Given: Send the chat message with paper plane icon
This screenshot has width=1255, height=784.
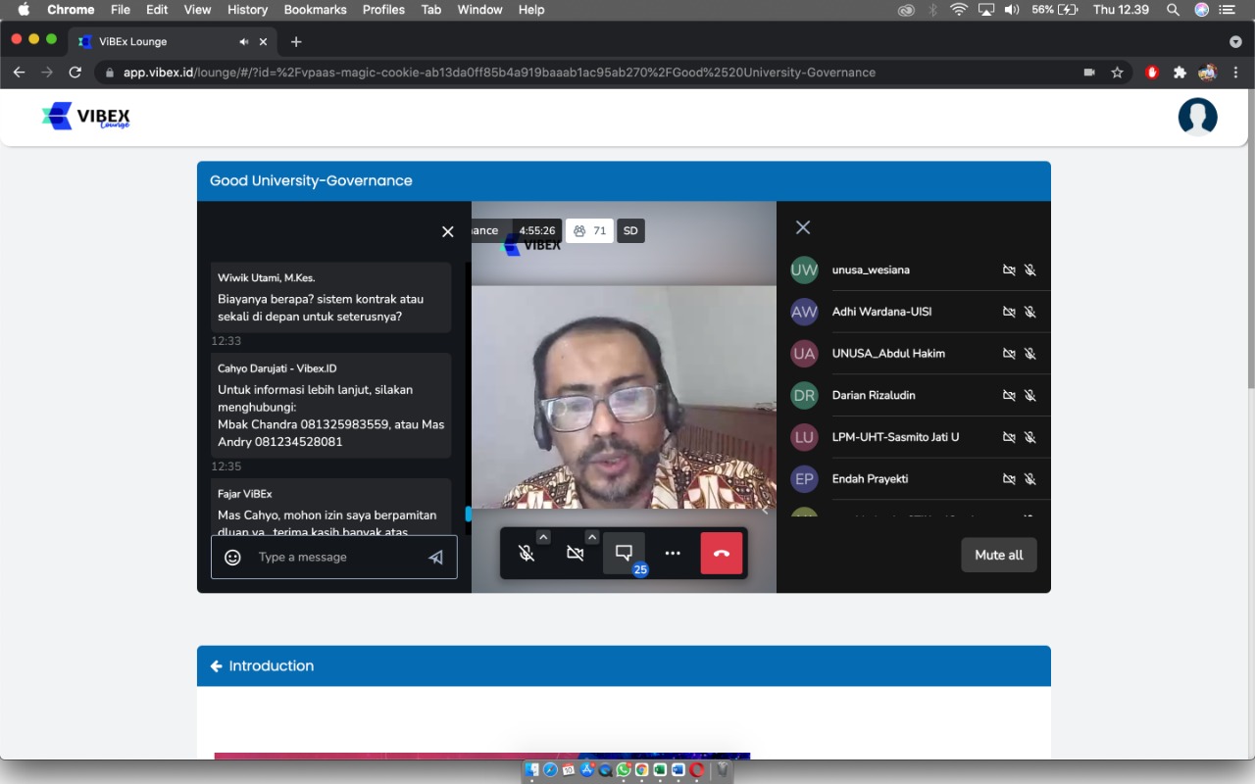Looking at the screenshot, I should [x=436, y=557].
